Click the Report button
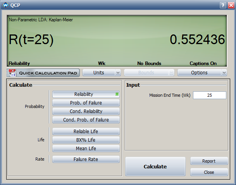 pyautogui.click(x=208, y=161)
